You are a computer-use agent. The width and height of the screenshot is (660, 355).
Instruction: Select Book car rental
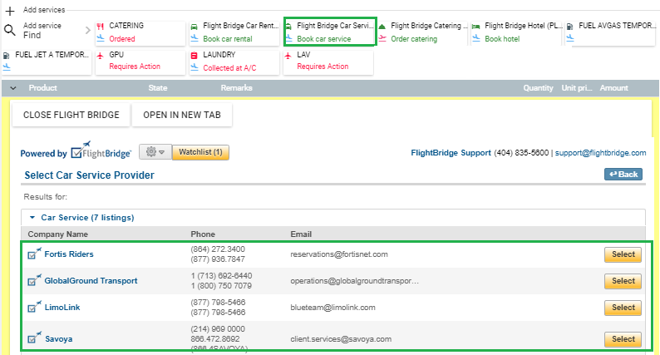pos(227,39)
